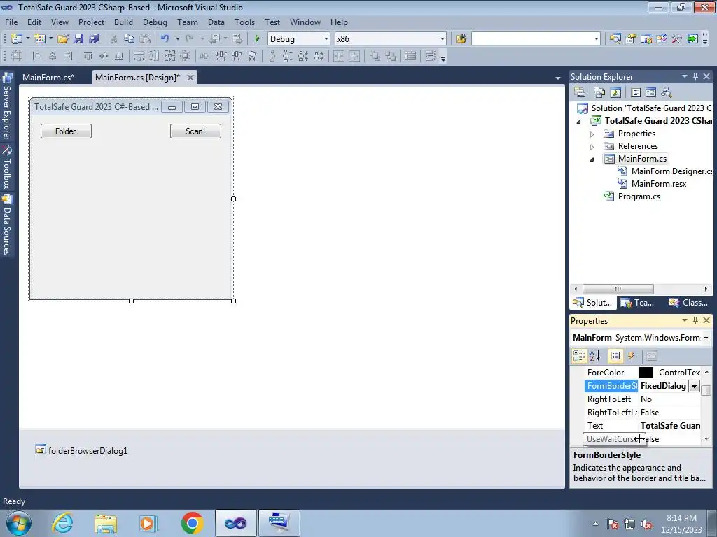Open the Properties Window toolbar icon
The height and width of the screenshot is (537, 717).
tap(631, 39)
